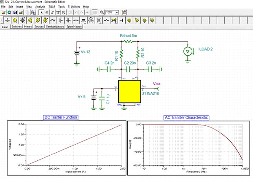Click the find component icon right of zoom box
The image size is (253, 181).
124,12
